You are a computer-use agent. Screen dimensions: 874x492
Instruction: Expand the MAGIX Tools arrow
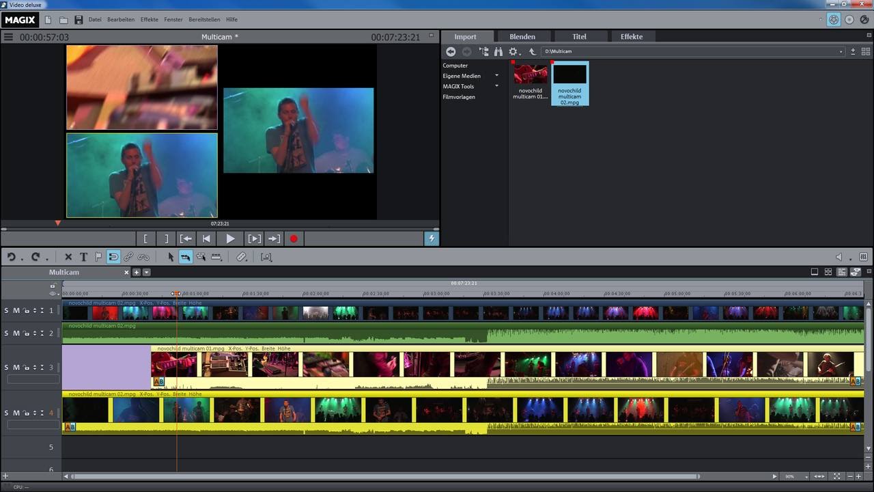[496, 86]
